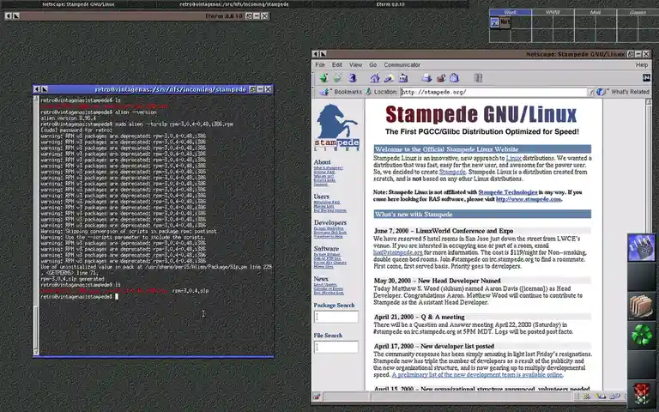Click left arrow on background Eterm 0.8.10 titlebar
The height and width of the screenshot is (412, 659).
click(x=9, y=16)
